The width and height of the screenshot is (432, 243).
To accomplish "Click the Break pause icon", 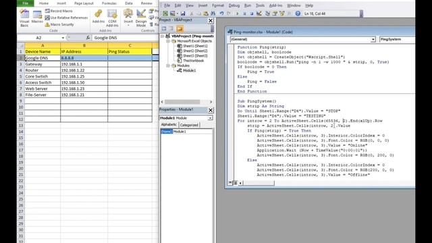I will click(244, 13).
